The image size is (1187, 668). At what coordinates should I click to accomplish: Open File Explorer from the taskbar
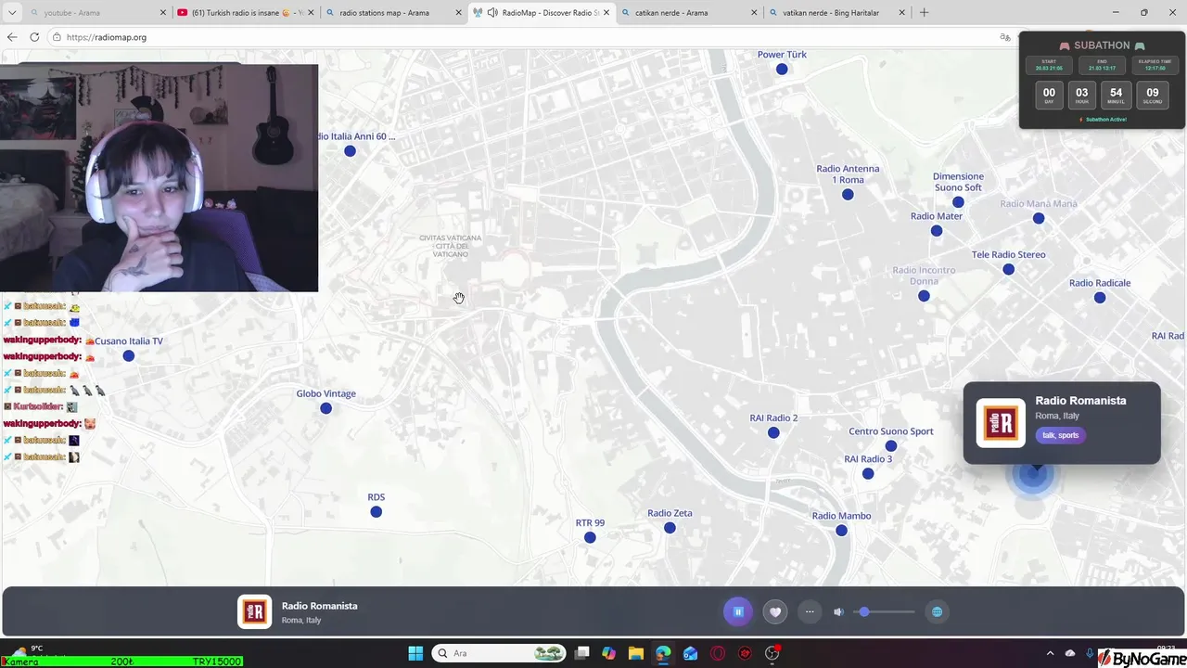(635, 653)
